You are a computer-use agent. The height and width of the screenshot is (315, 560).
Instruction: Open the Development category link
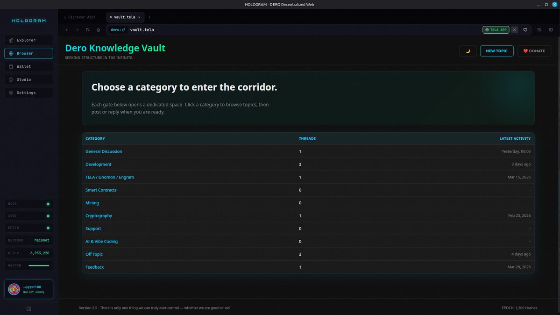click(x=98, y=164)
